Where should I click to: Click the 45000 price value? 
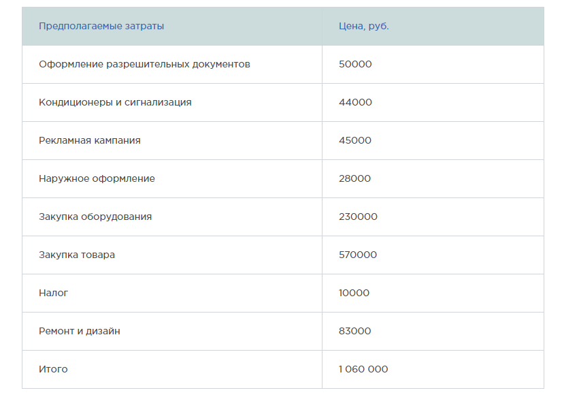355,140
